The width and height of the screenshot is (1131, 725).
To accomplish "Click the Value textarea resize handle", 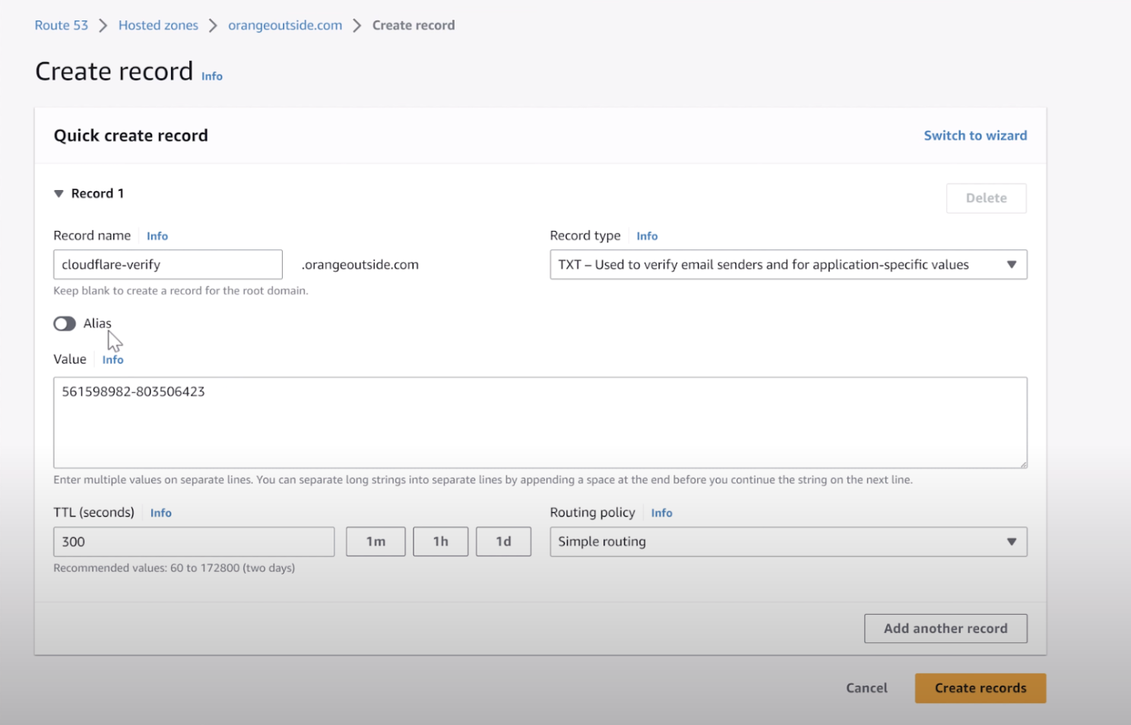I will pos(1023,464).
